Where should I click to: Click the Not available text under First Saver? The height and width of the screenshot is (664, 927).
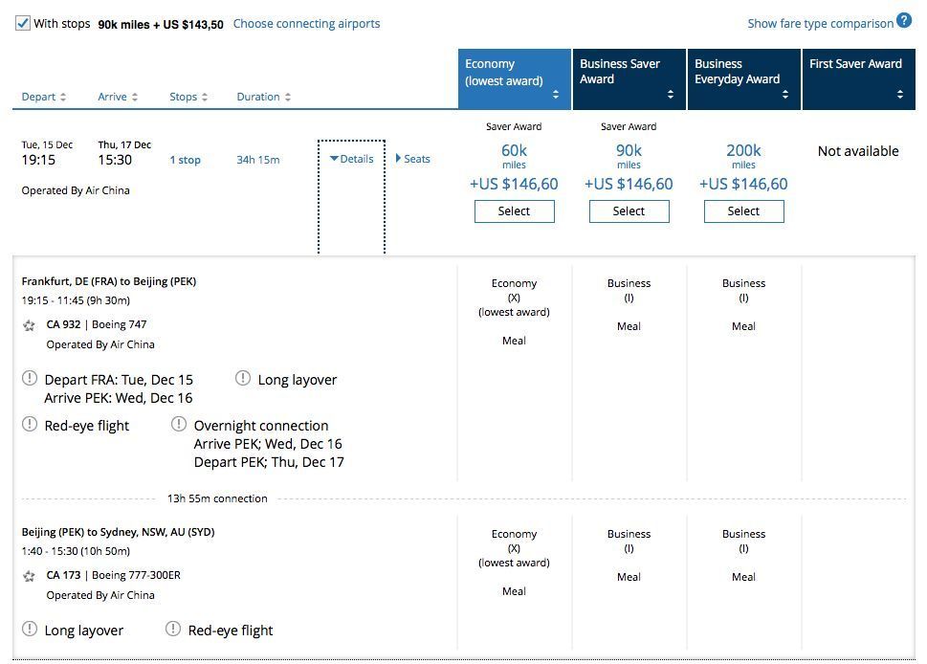coord(858,151)
